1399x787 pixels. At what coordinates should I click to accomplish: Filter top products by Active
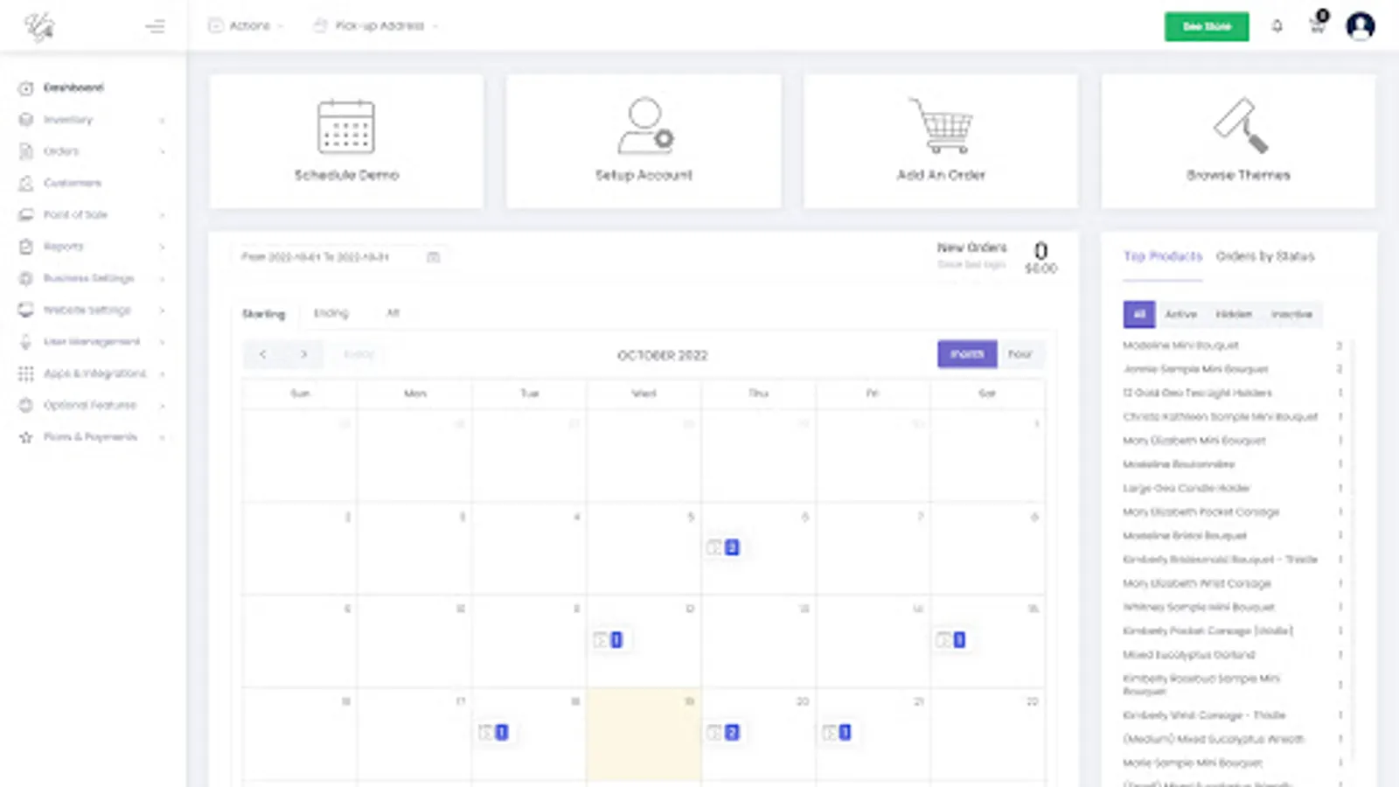point(1180,314)
